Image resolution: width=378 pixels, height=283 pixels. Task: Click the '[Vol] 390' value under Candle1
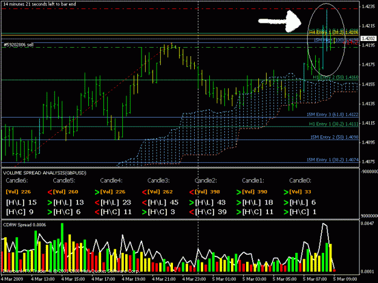click(x=255, y=192)
